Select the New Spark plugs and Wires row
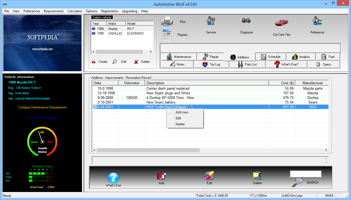351x200 pixels. click(x=210, y=93)
